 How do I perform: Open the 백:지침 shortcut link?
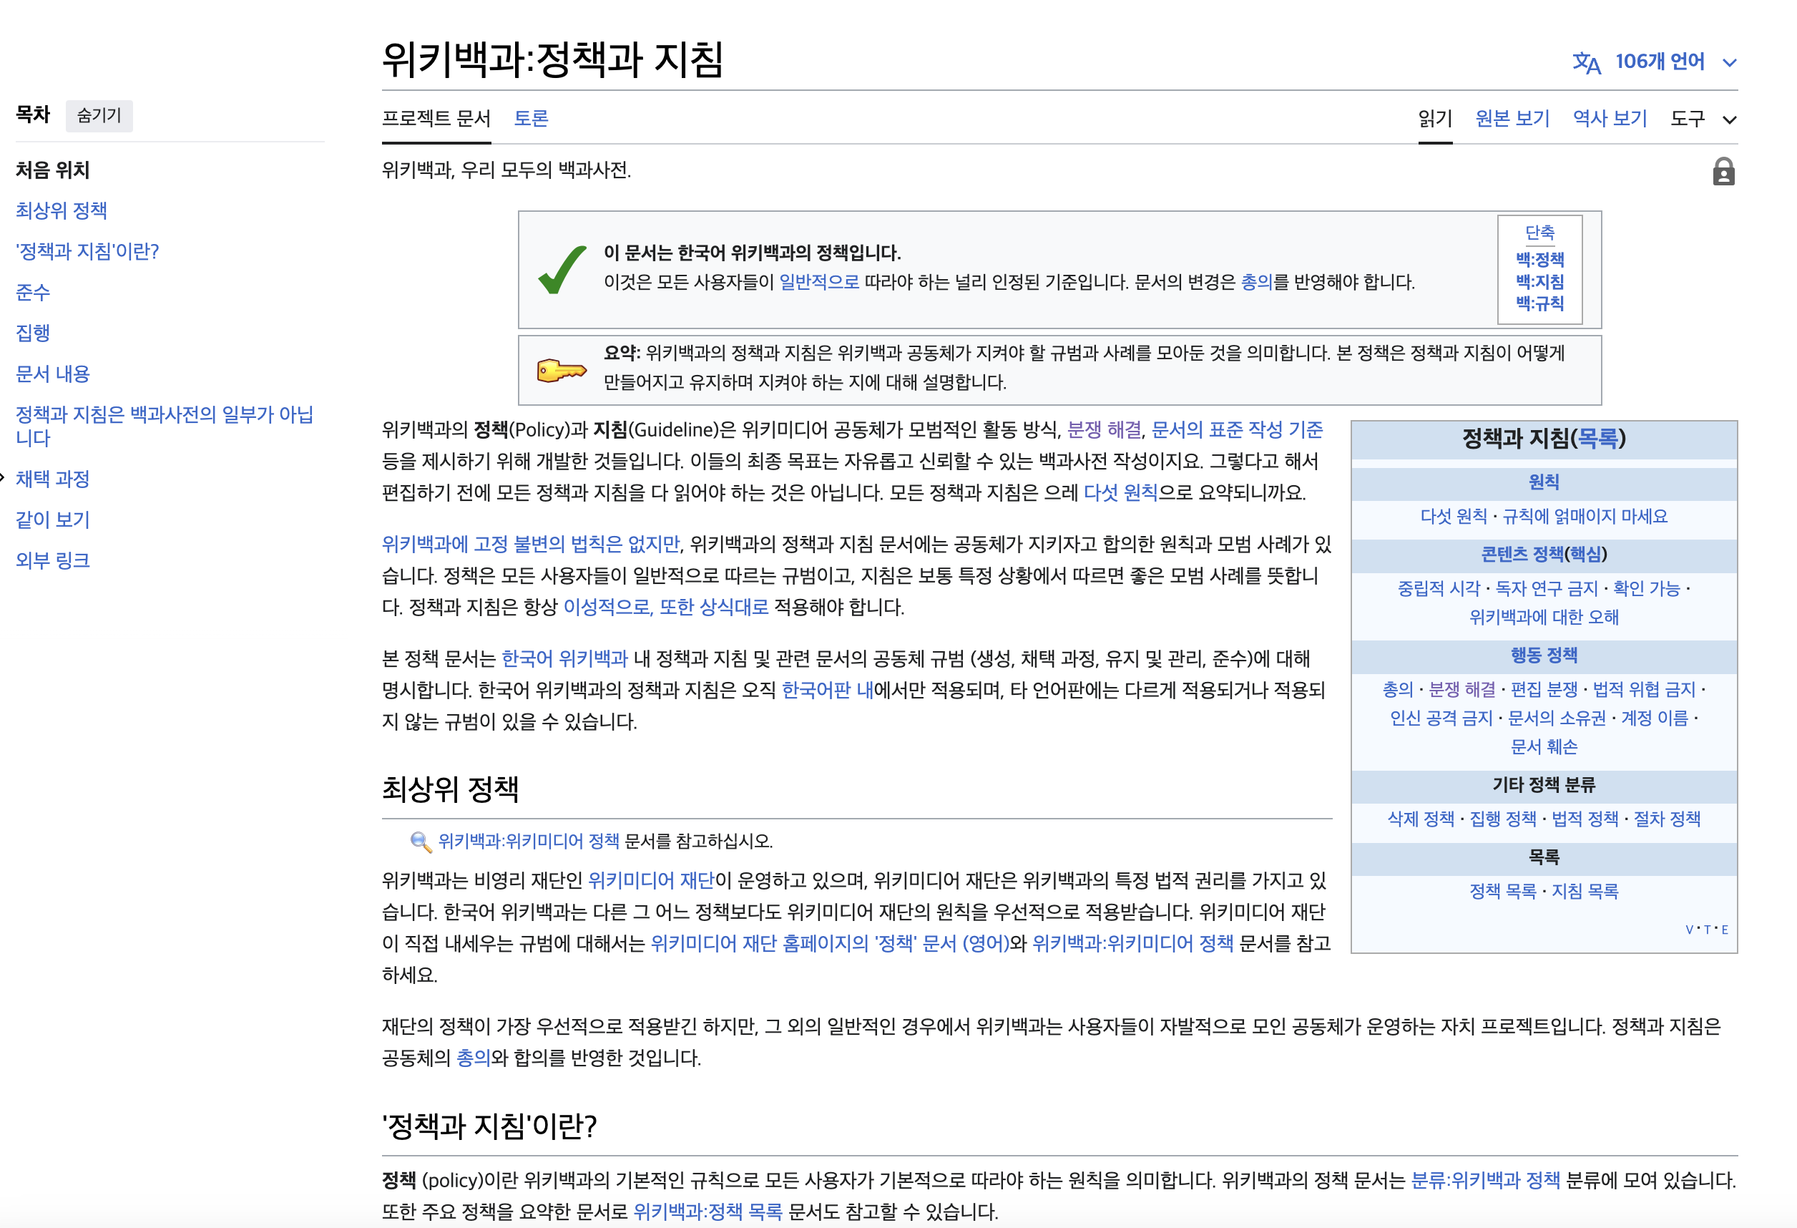pos(1539,281)
